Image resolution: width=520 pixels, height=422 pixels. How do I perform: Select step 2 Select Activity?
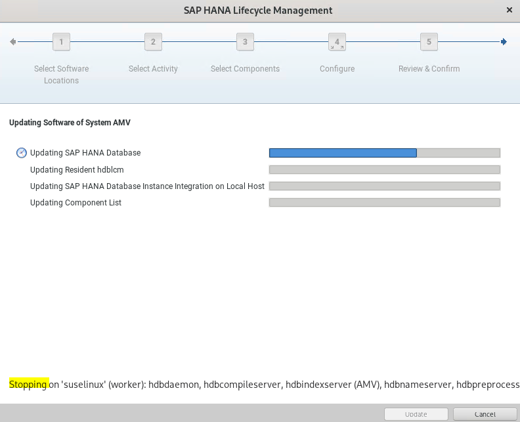[x=153, y=42]
